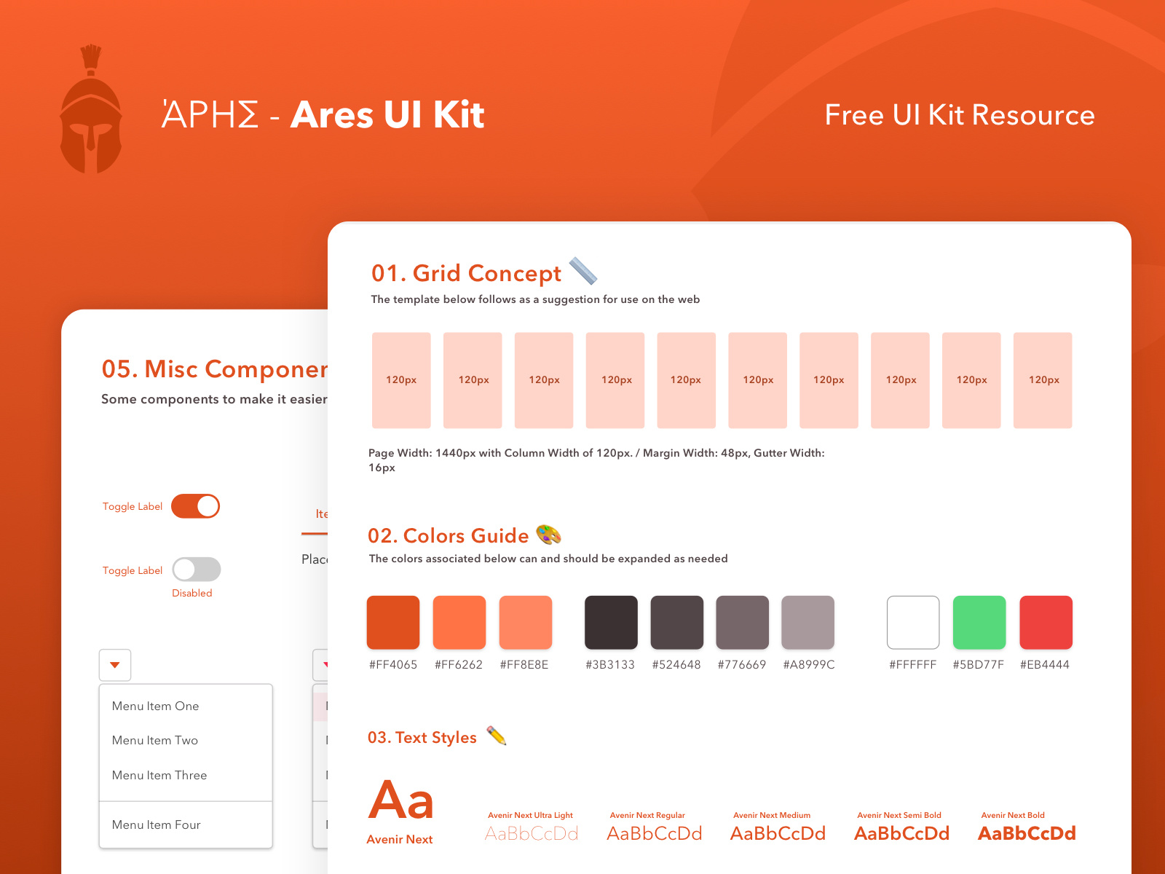Viewport: 1165px width, 874px height.
Task: Click the Avenir Next label under Aa
Action: pos(400,839)
